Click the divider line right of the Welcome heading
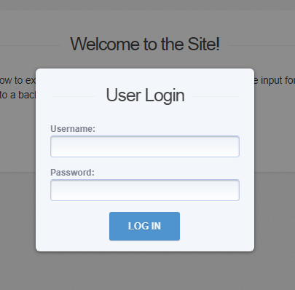295x290 pixels. [x=262, y=45]
